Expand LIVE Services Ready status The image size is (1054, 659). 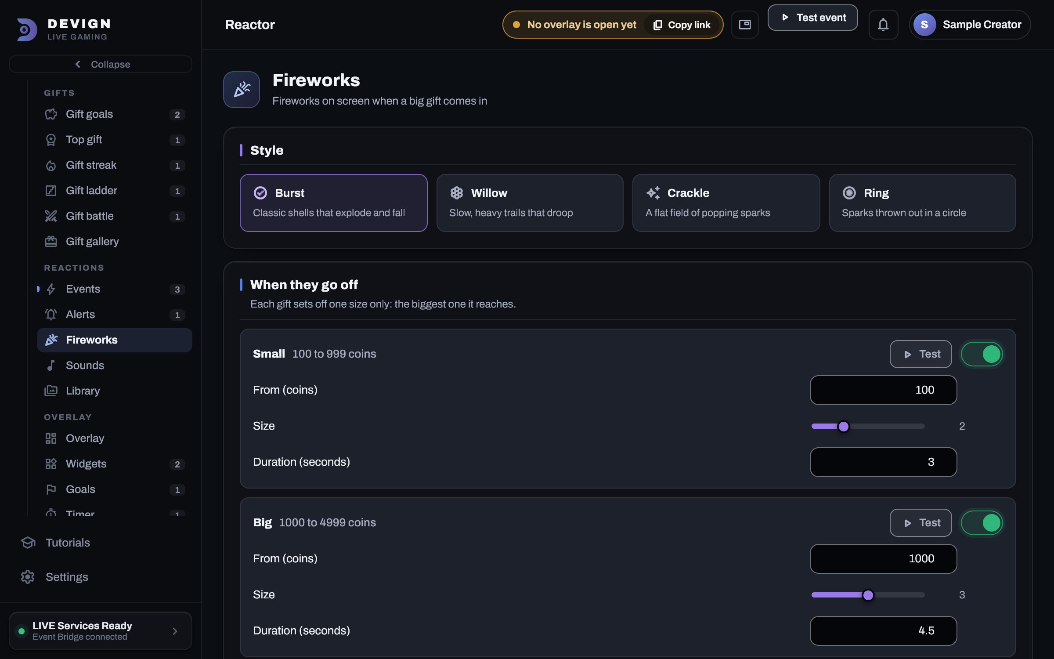tap(101, 631)
